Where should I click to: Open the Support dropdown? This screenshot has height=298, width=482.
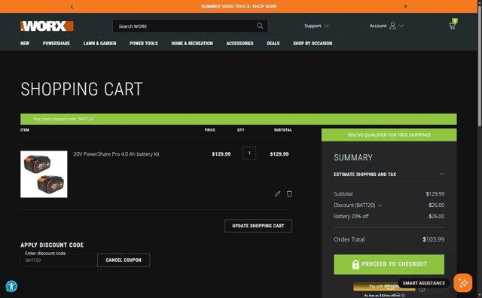pos(316,26)
